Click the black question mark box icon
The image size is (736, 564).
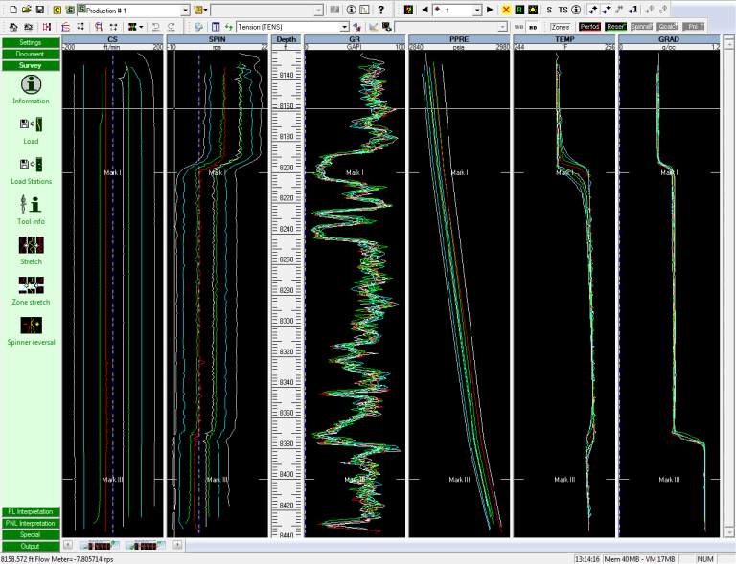pyautogui.click(x=408, y=10)
